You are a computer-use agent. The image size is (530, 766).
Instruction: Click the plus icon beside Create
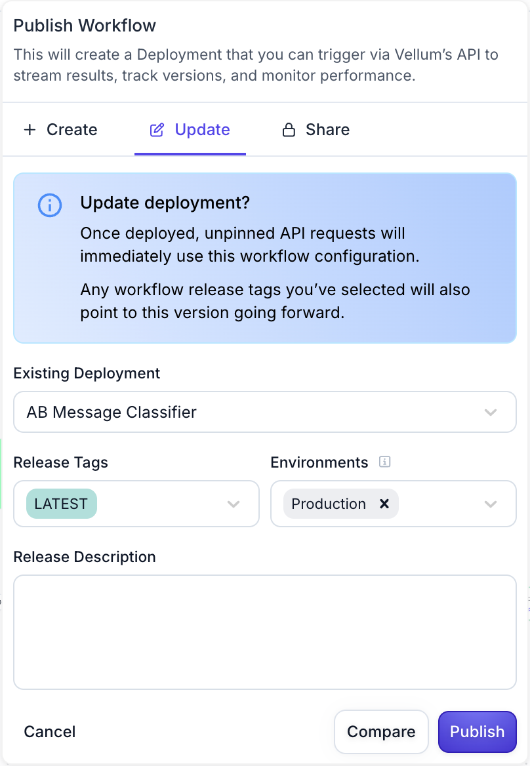pyautogui.click(x=30, y=130)
